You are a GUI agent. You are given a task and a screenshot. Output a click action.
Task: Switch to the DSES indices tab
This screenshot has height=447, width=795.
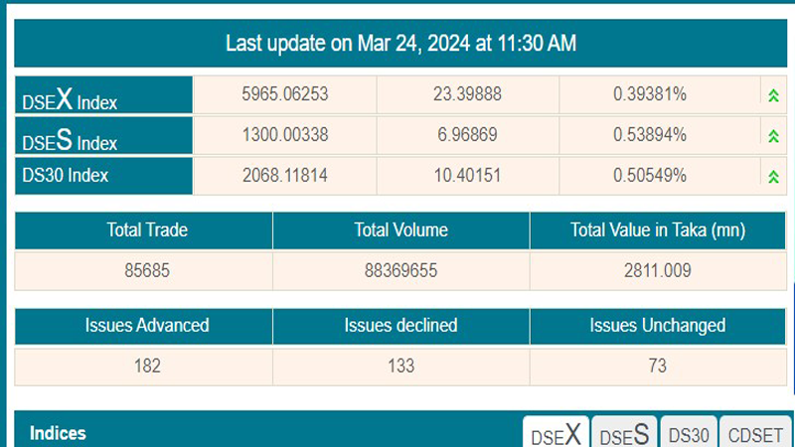[624, 434]
